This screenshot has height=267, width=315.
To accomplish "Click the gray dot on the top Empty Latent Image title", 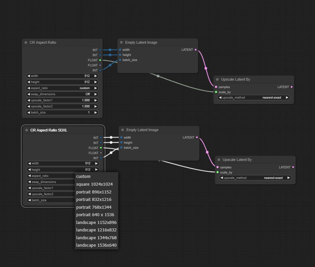I will click(121, 42).
